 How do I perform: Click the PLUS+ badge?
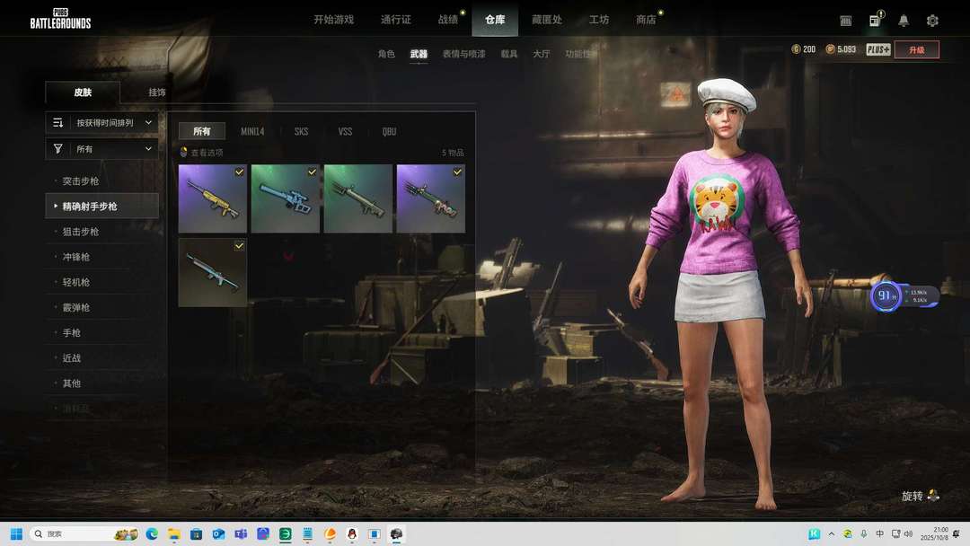[x=878, y=49]
